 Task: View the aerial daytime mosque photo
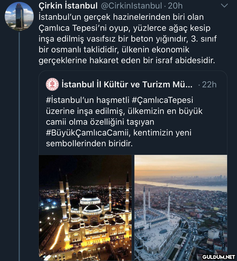pos(181,207)
